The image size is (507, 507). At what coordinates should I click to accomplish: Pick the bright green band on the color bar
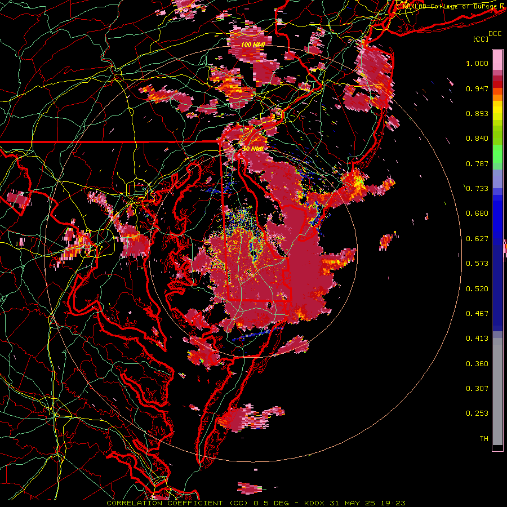click(x=497, y=153)
